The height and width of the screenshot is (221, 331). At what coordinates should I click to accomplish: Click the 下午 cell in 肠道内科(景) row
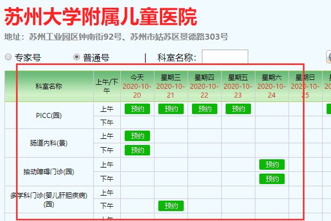(x=107, y=150)
